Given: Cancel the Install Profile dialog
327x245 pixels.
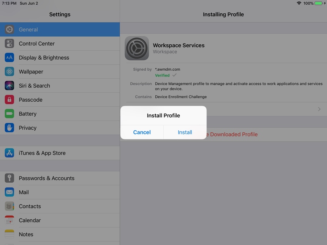Looking at the screenshot, I should pyautogui.click(x=142, y=132).
